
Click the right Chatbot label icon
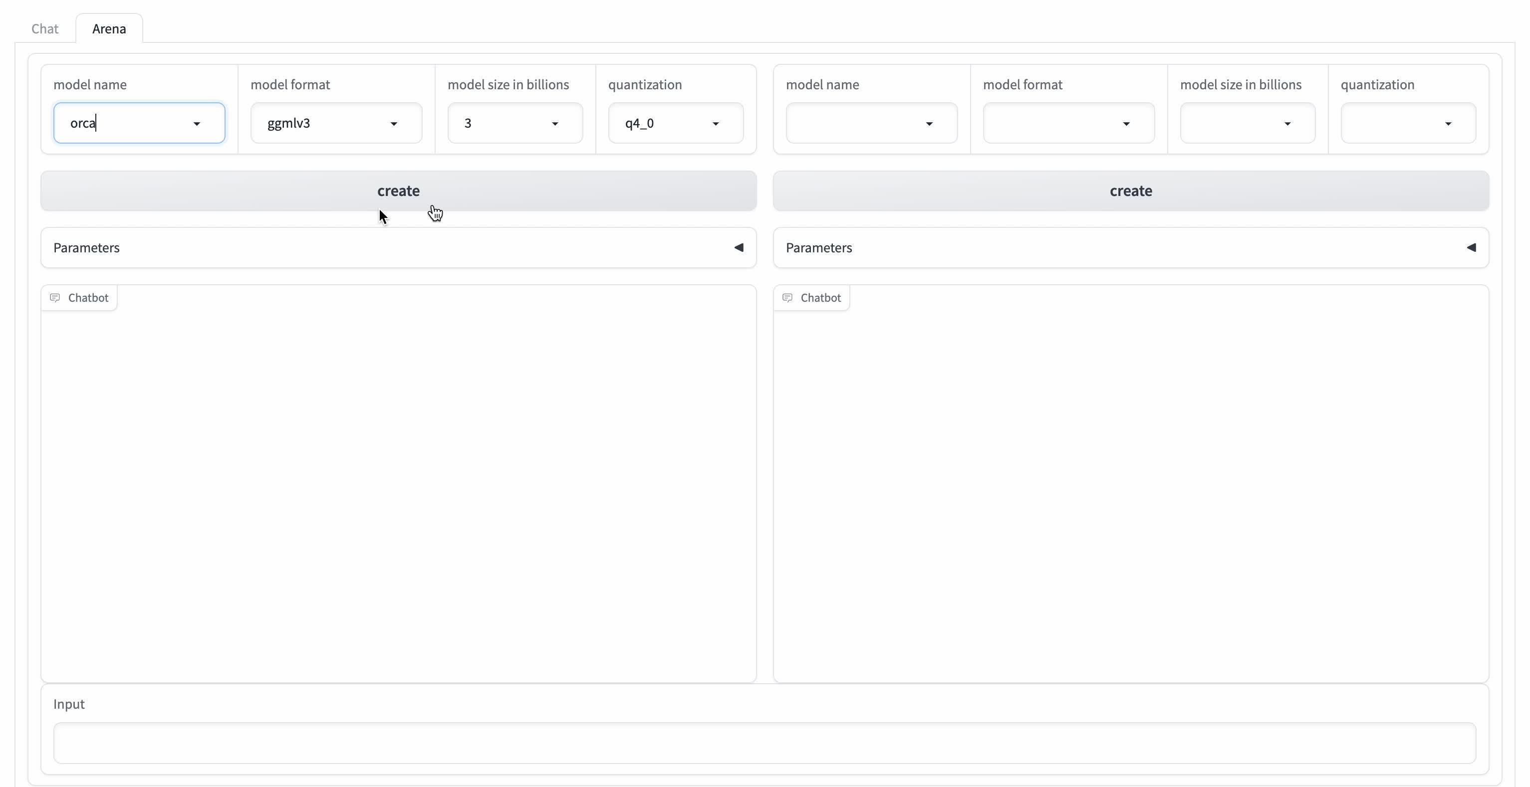coord(787,297)
